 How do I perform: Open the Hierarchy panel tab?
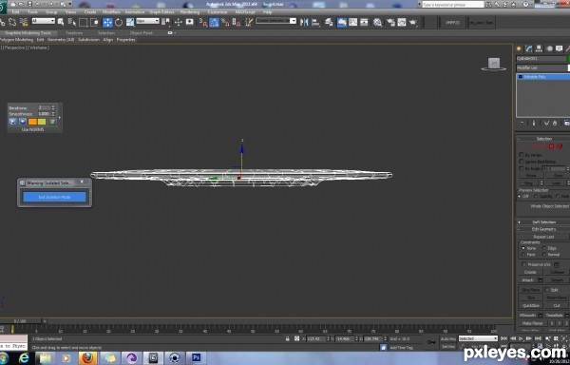tap(539, 48)
